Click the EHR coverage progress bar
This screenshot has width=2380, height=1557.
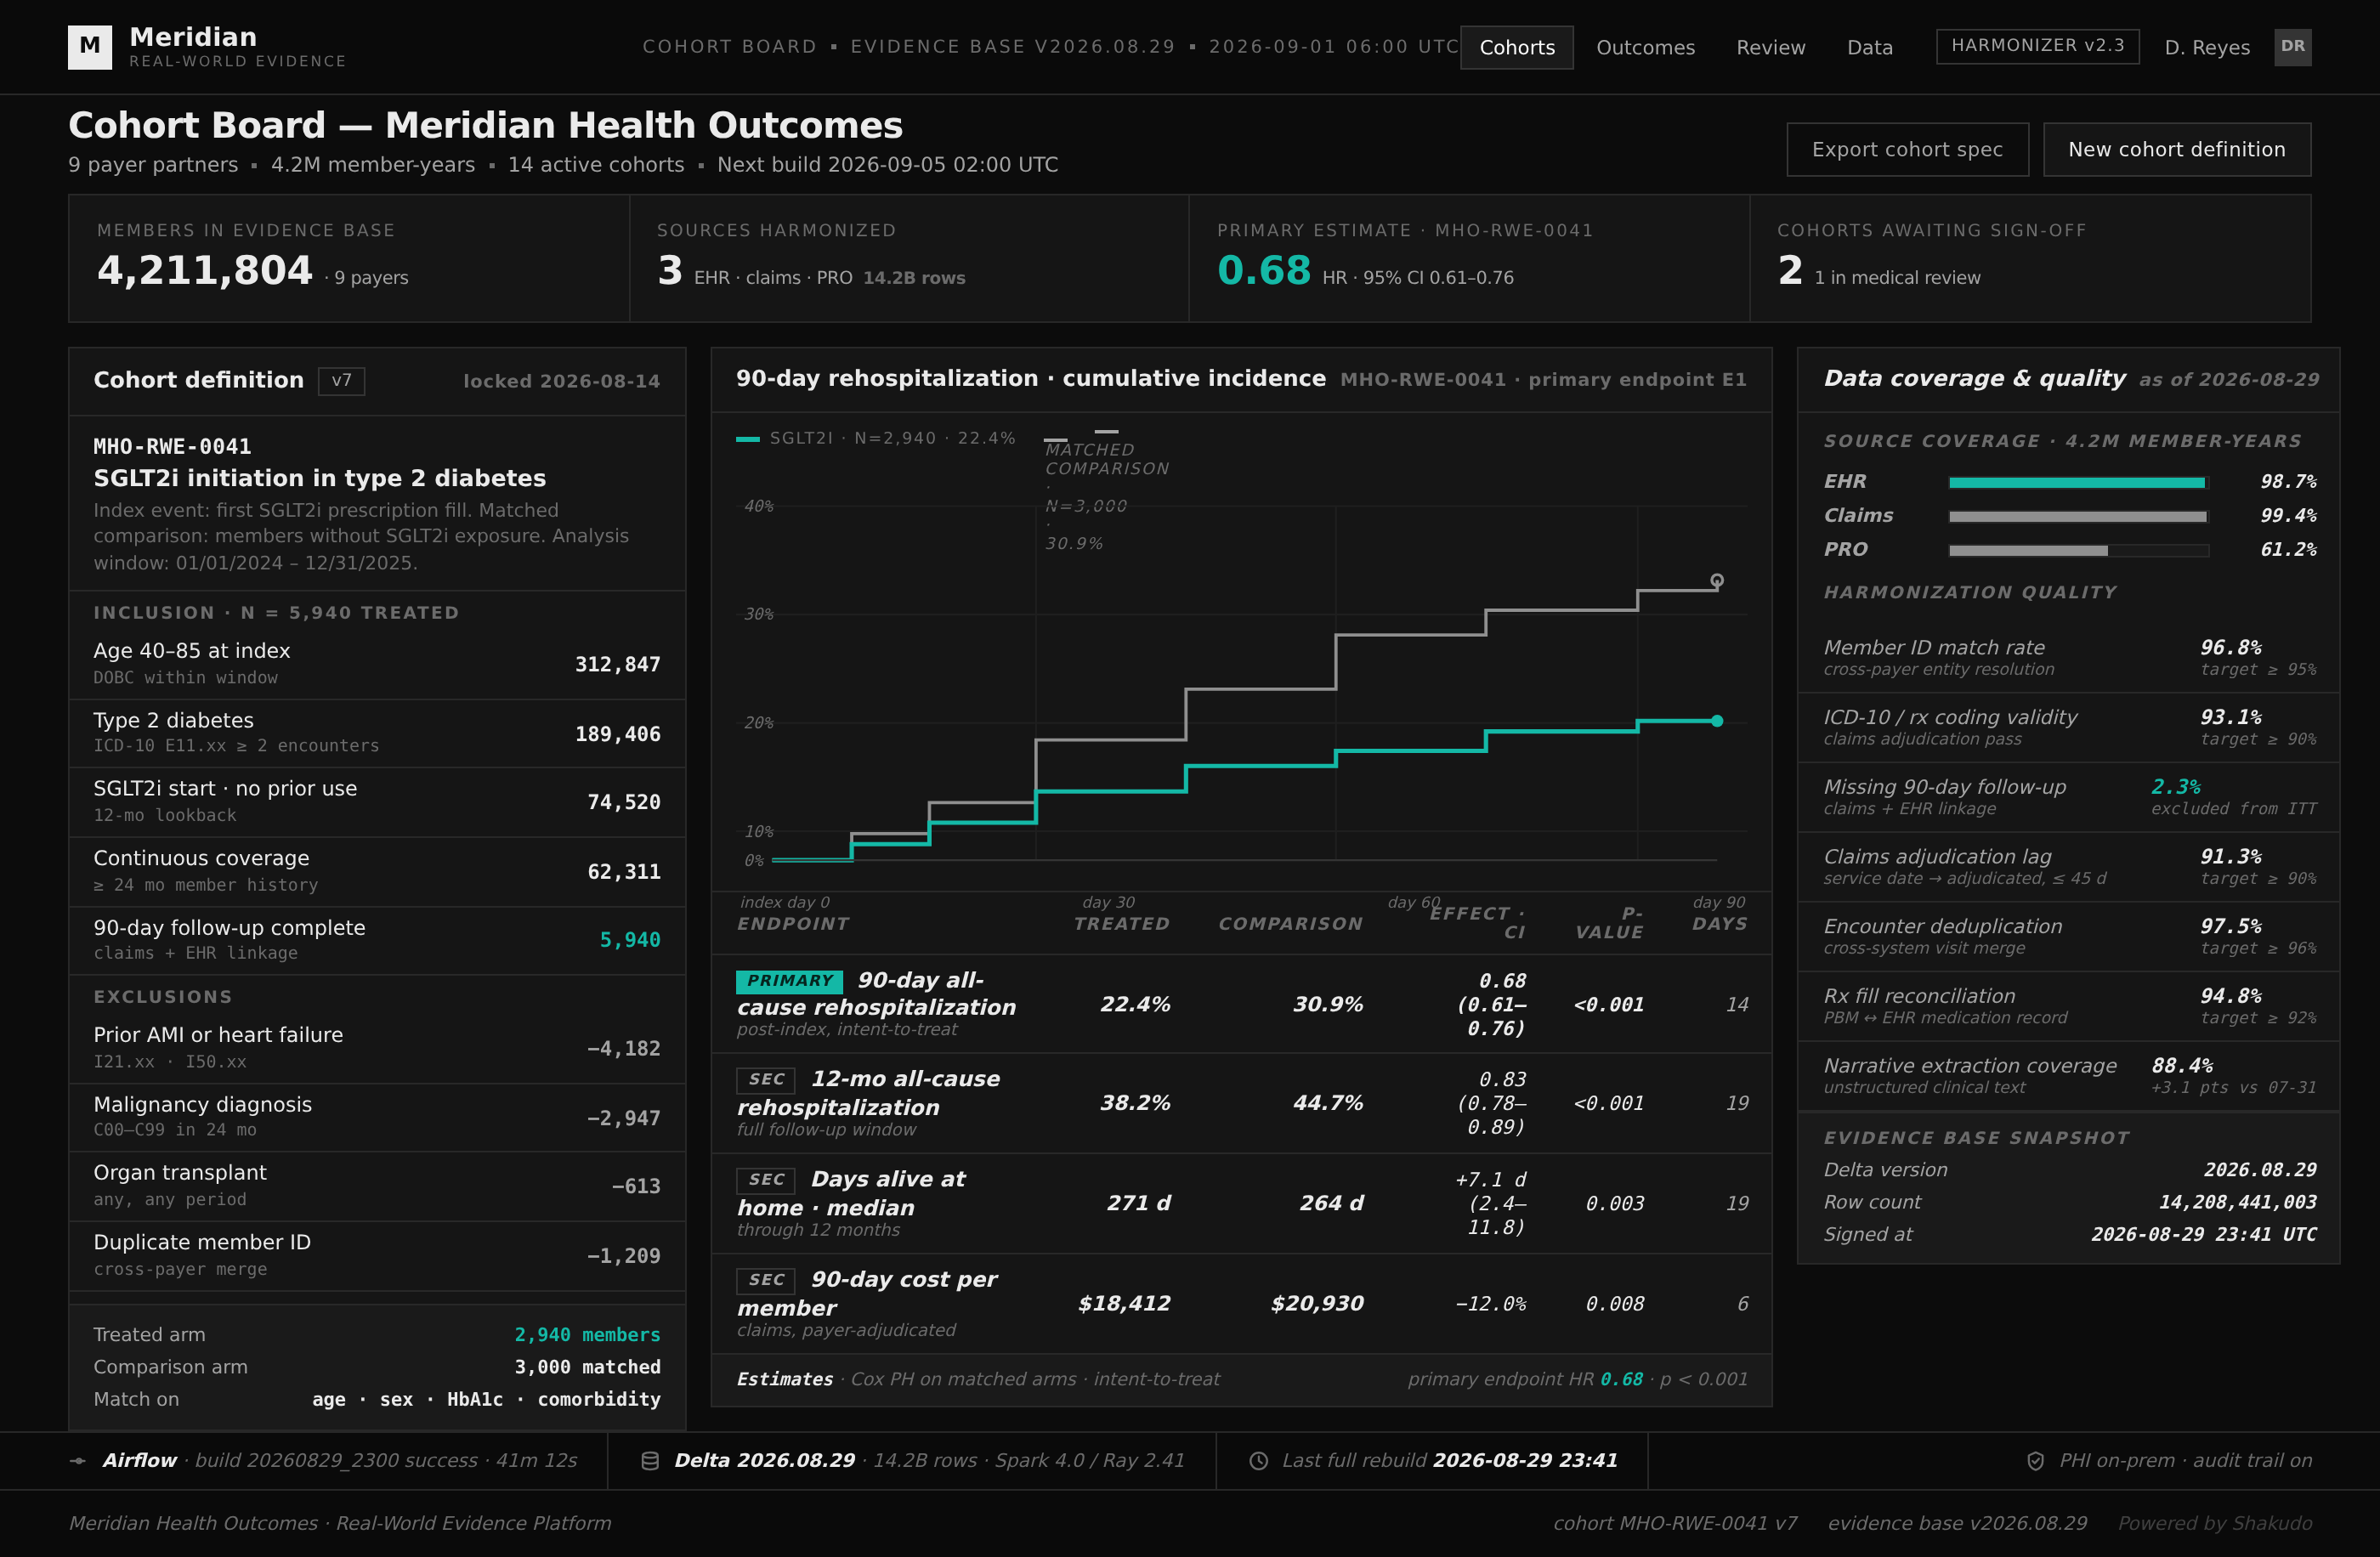pyautogui.click(x=2078, y=482)
